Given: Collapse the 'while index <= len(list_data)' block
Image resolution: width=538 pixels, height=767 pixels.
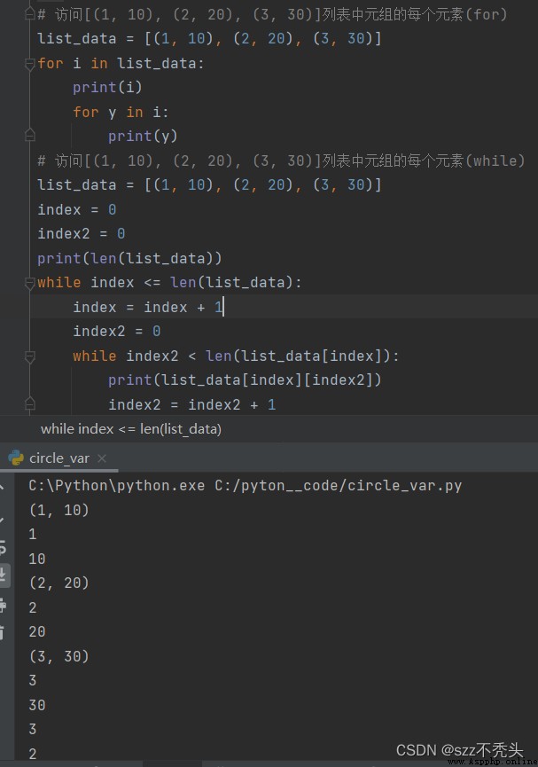Looking at the screenshot, I should coord(30,283).
